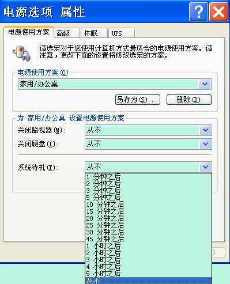Select 3 小时之后 in standby list
Image resolution: width=230 pixels, height=284 pixels.
(148, 260)
